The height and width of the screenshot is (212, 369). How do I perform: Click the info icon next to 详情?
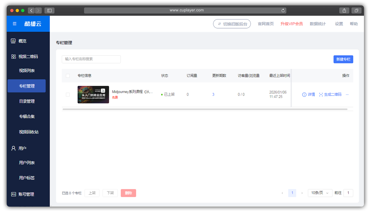[x=304, y=94]
